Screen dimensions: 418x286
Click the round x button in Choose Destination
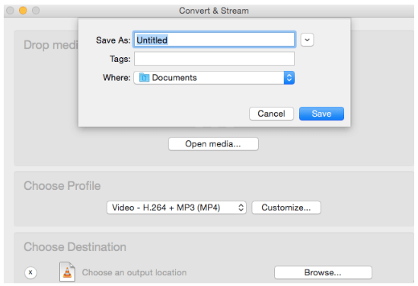pos(30,272)
